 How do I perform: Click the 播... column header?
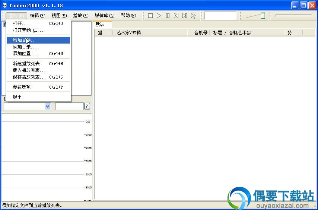pyautogui.click(x=104, y=33)
